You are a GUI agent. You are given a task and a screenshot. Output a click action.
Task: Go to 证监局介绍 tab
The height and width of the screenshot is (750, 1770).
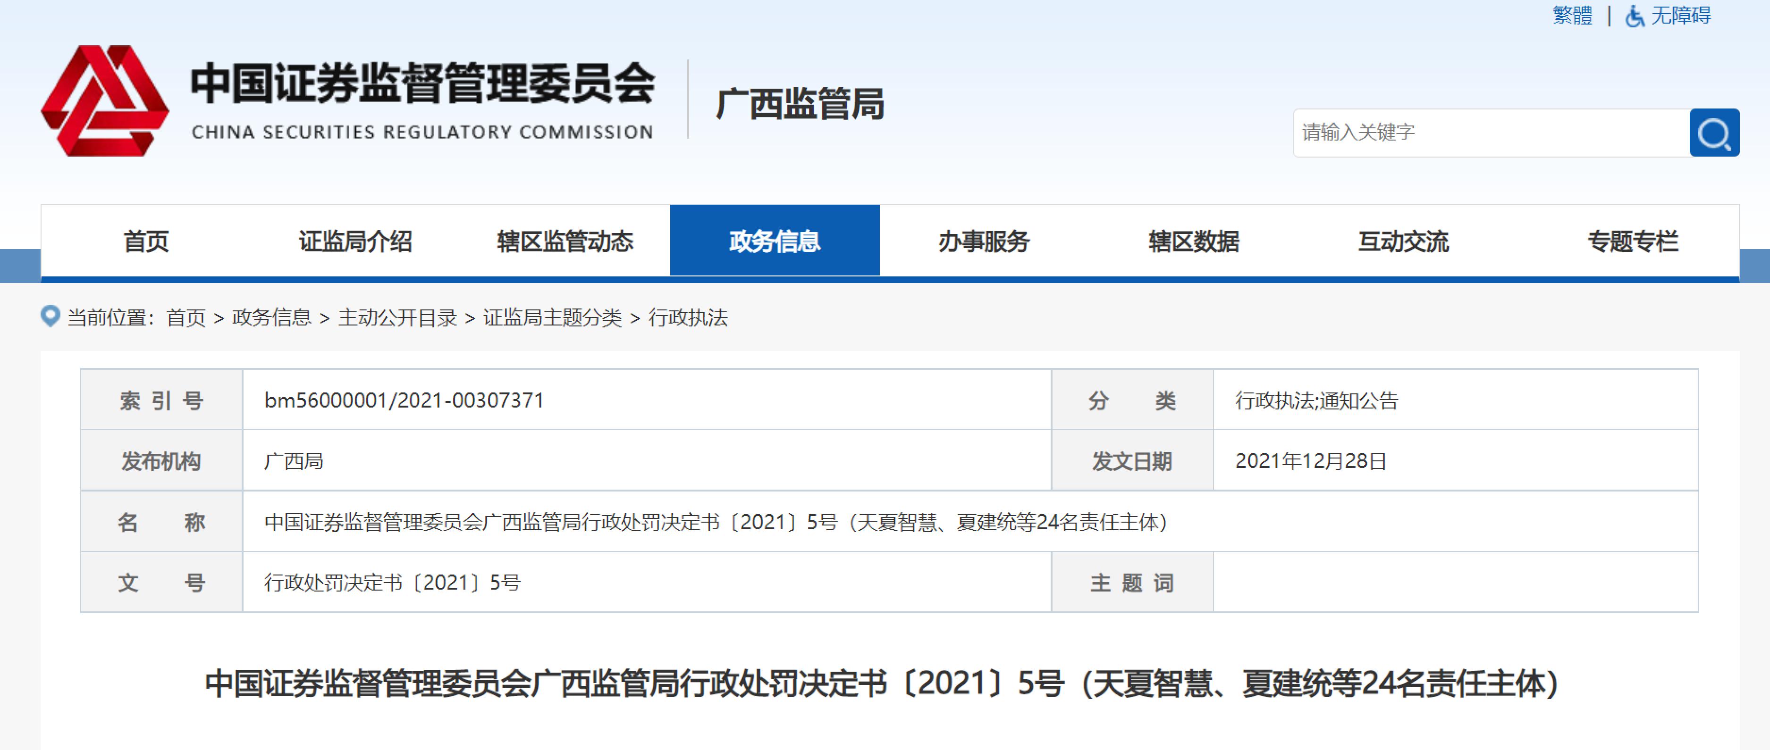[x=355, y=241]
